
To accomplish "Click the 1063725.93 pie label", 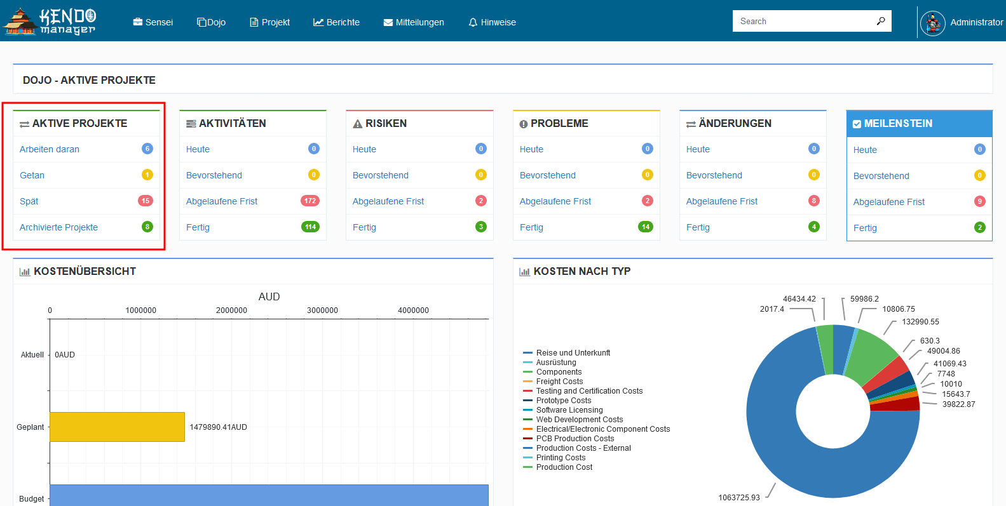I will point(738,498).
